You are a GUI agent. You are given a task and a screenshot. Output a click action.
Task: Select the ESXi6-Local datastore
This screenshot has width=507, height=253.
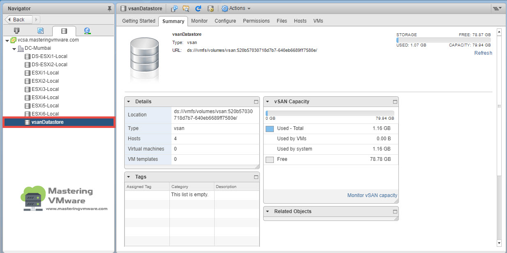[x=45, y=114]
